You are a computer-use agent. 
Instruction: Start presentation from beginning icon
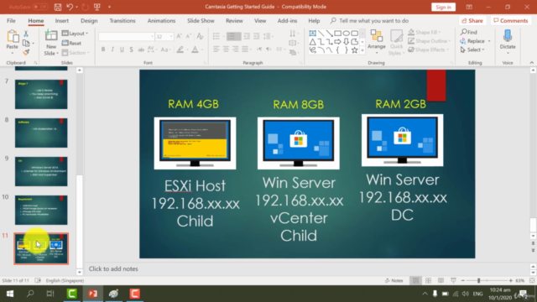(97, 7)
